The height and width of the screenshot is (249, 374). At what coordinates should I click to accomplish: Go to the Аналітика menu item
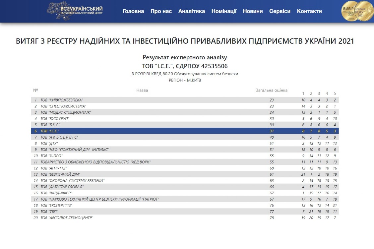(x=192, y=11)
